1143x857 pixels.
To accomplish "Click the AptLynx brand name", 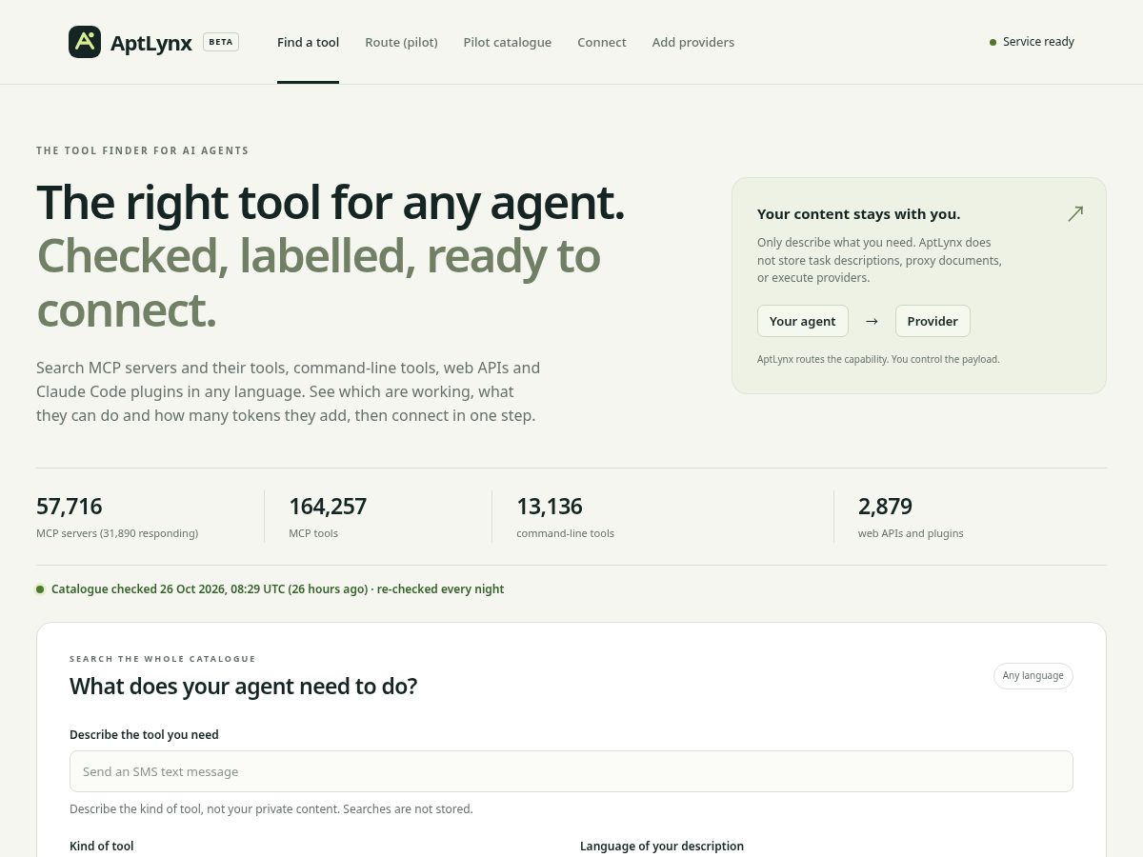I will click(x=151, y=42).
